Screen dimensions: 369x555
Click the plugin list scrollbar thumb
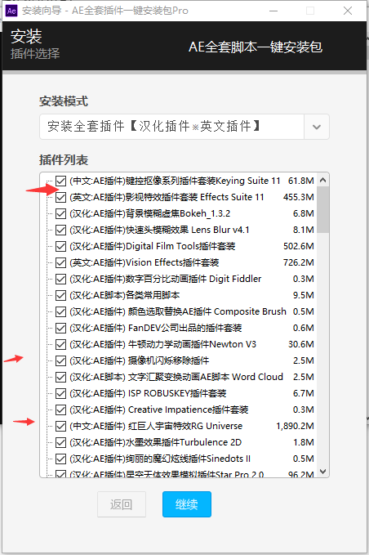[322, 209]
